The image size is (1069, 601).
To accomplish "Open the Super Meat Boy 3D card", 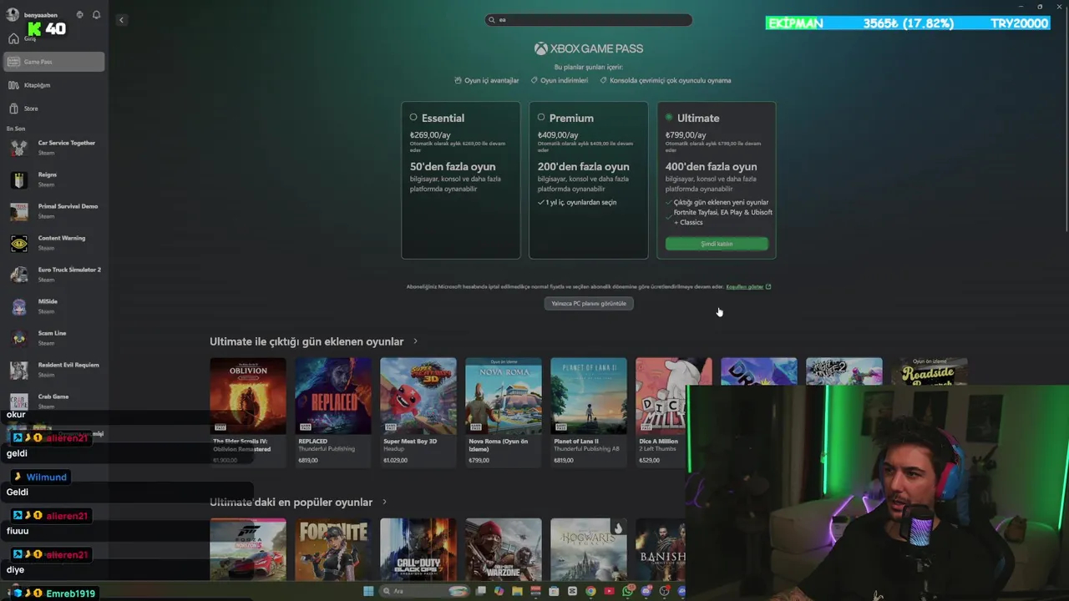I will (418, 411).
